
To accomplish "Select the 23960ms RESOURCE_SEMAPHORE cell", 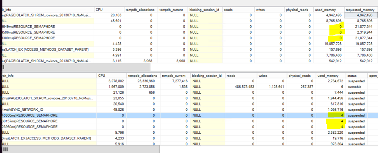I will (49, 127).
